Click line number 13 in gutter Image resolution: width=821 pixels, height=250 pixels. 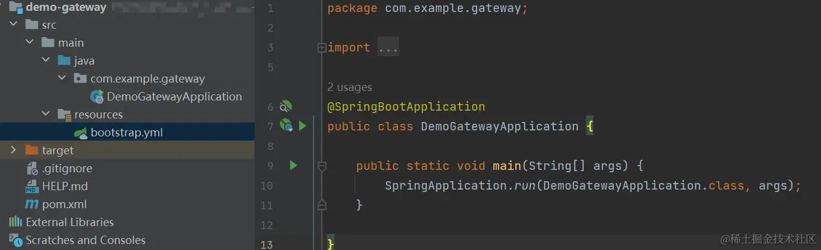coord(267,244)
